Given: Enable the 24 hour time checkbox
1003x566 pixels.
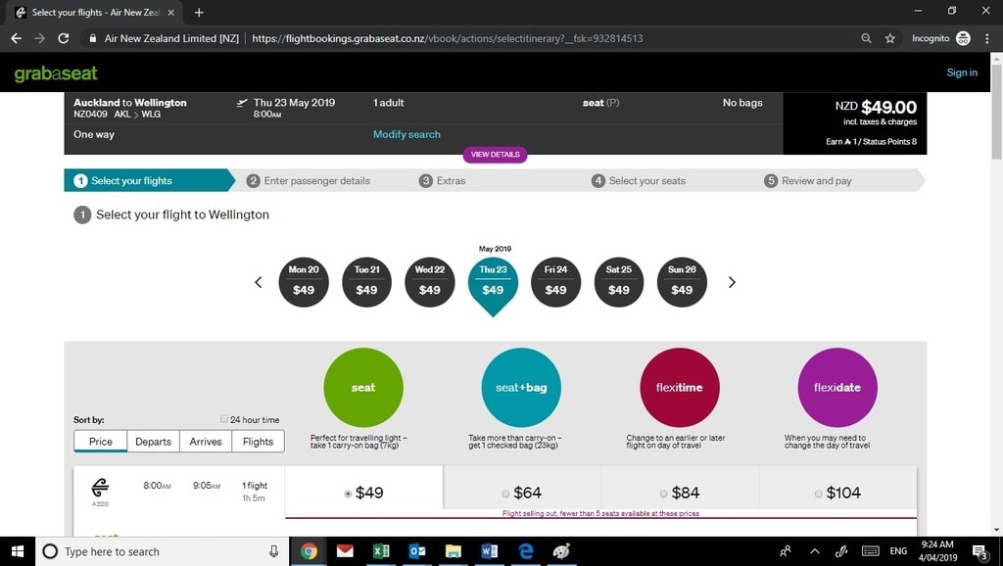Looking at the screenshot, I should click(x=224, y=419).
